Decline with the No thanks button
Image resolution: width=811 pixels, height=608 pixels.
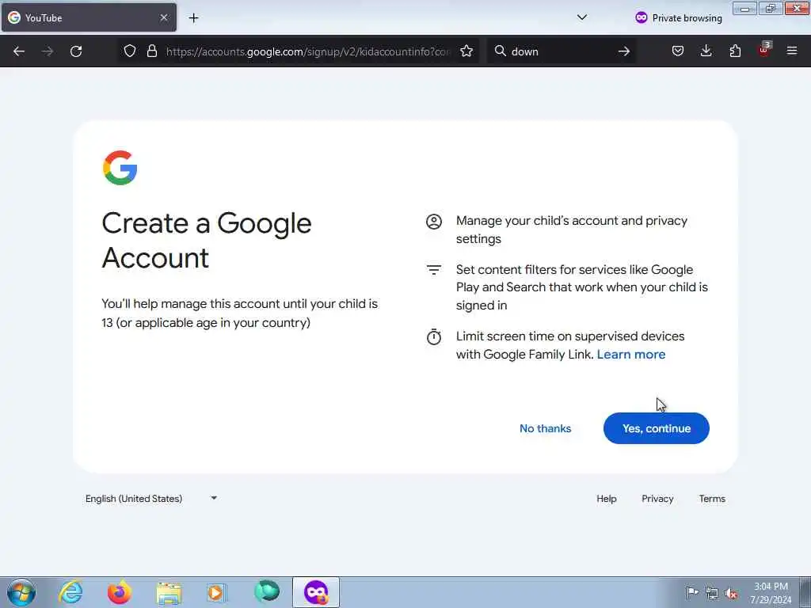click(x=545, y=428)
